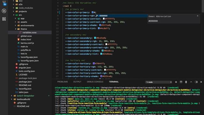Click the karma.conf.js file icon

(x=18, y=43)
